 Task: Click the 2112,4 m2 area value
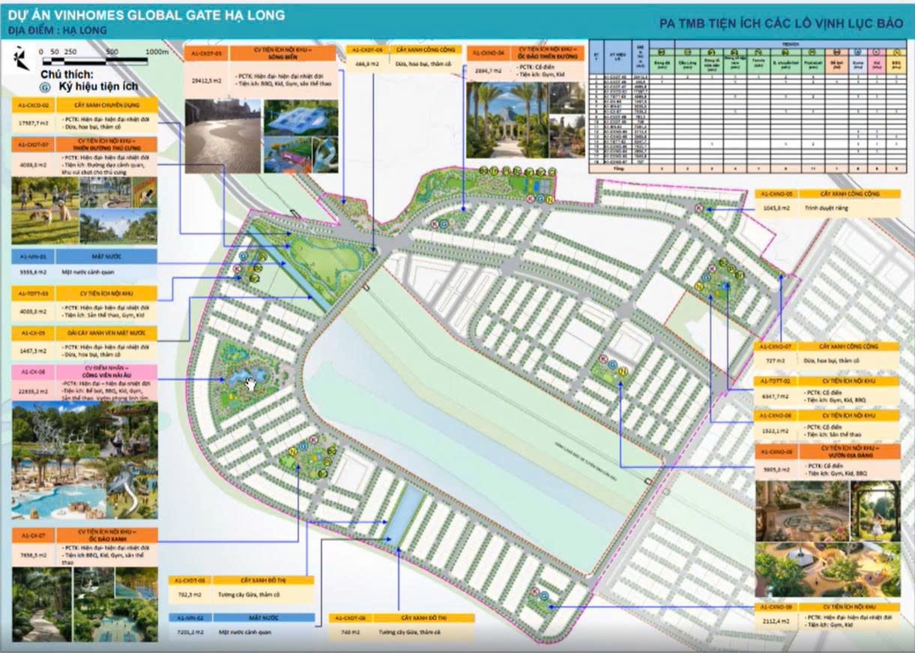(x=776, y=622)
